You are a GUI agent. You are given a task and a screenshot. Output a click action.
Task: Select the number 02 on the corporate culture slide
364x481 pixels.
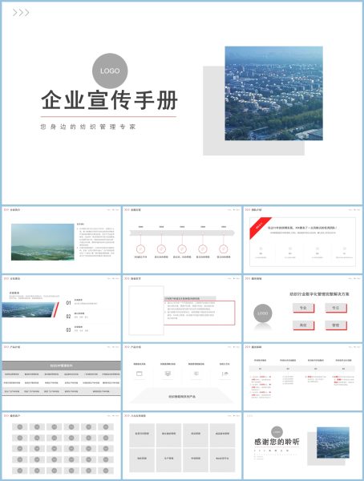point(68,317)
